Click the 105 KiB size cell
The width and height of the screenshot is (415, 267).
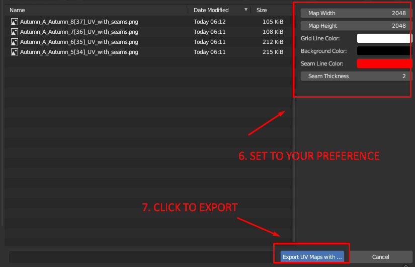[273, 22]
